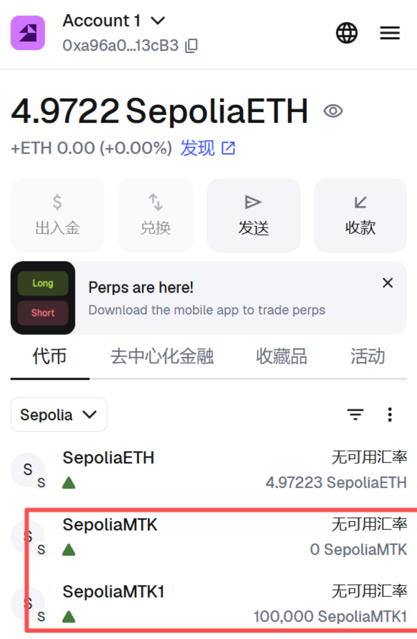Open the Sepolia network filter dropdown

59,414
